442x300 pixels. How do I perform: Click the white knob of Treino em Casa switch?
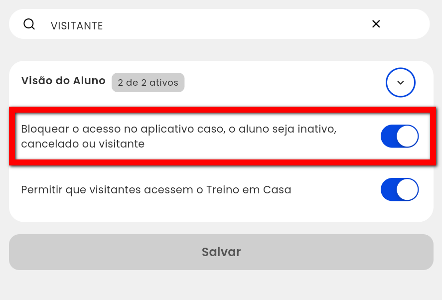click(x=407, y=189)
